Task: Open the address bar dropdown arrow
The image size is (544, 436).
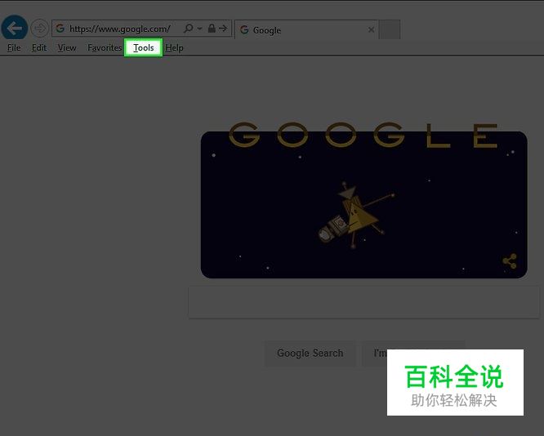Action: tap(200, 29)
